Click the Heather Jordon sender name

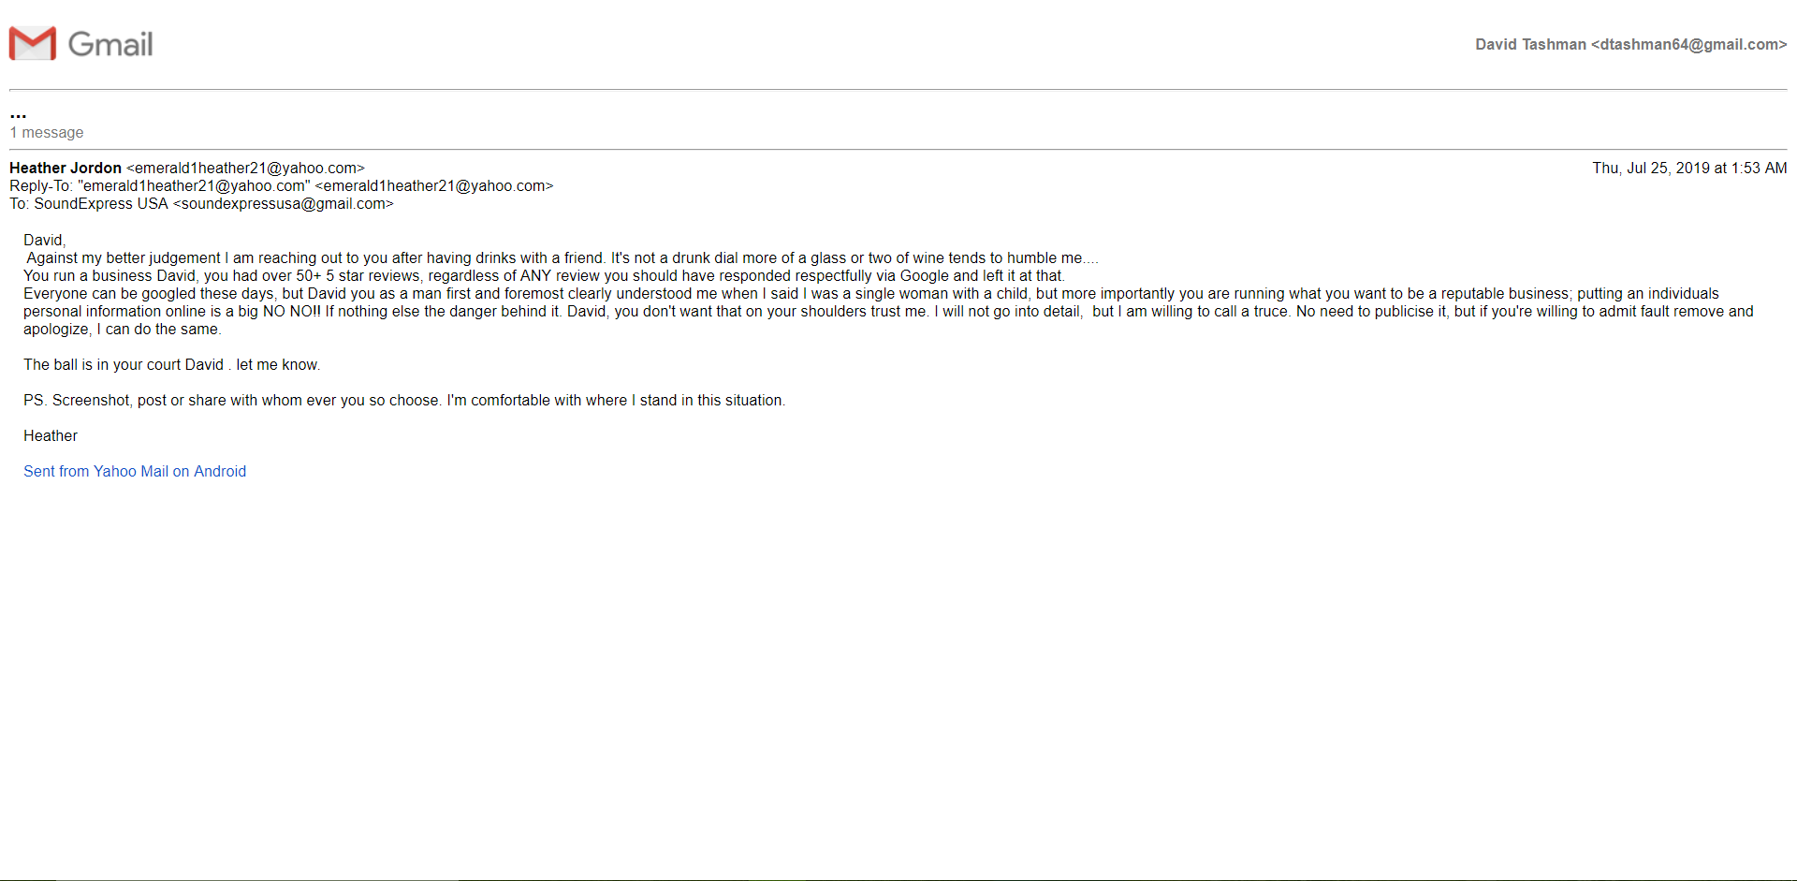66,168
